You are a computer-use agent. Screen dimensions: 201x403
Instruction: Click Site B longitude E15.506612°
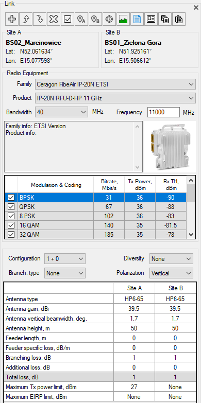point(135,61)
